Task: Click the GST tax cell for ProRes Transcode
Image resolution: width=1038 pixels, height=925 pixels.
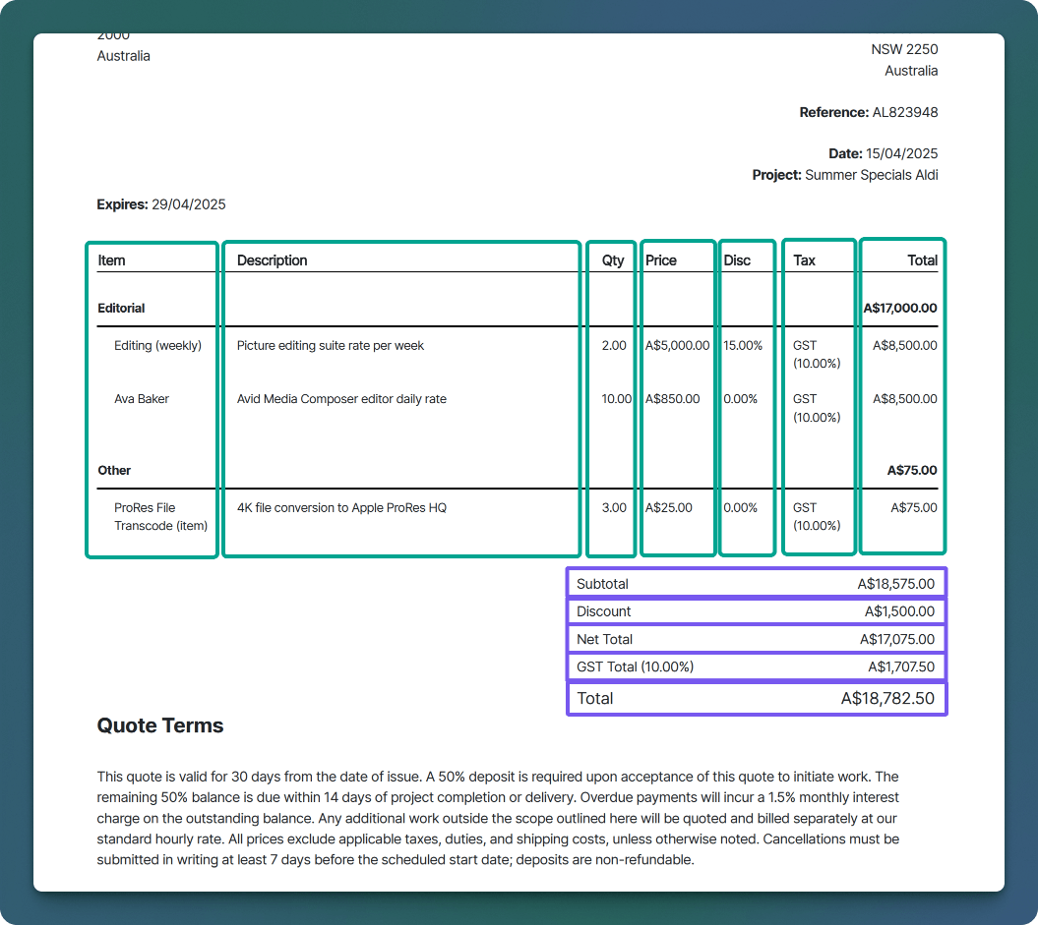Action: point(817,517)
